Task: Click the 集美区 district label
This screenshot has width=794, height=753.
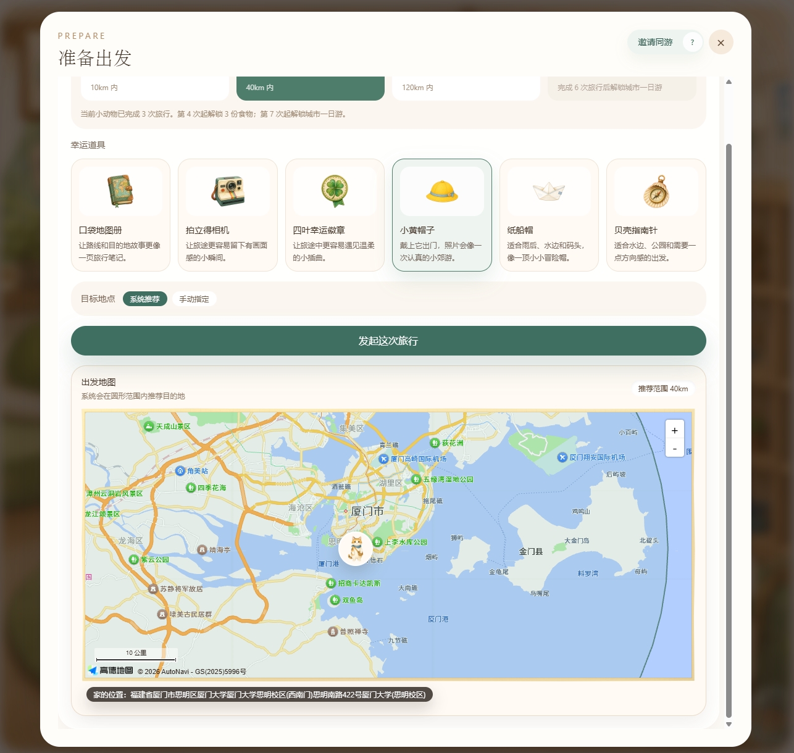Action: tap(351, 428)
